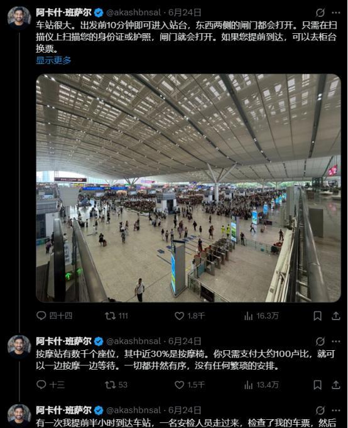This screenshot has width=348, height=428.
Task: Expand tweet text via 显示更多 link
Action: click(53, 60)
